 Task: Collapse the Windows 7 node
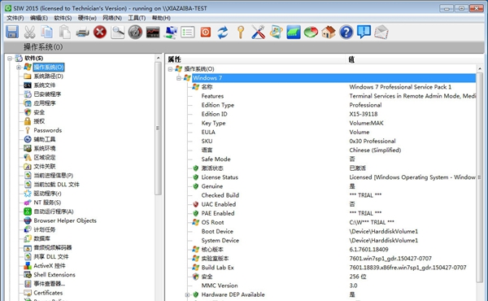coord(179,78)
